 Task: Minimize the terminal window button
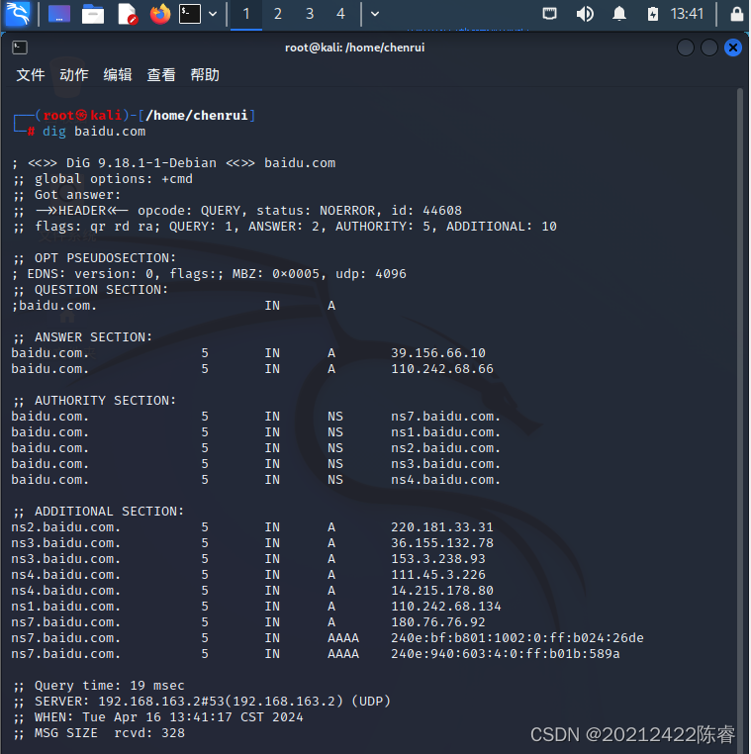pyautogui.click(x=685, y=47)
